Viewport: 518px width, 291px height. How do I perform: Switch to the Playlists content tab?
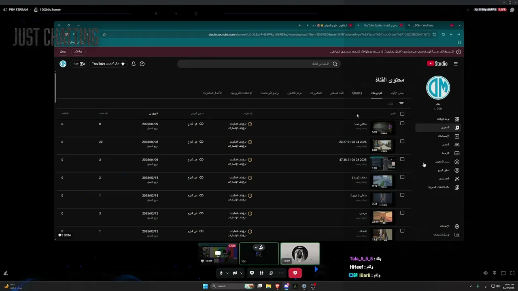[x=295, y=93]
